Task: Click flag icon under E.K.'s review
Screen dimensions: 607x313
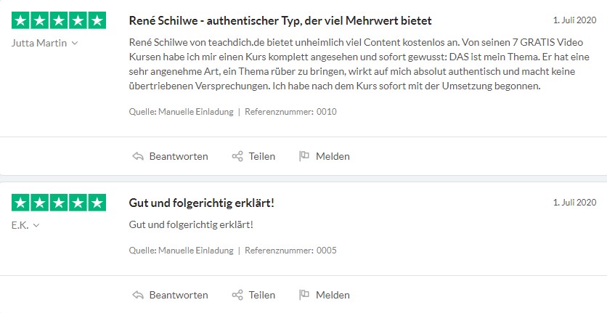Action: point(304,294)
